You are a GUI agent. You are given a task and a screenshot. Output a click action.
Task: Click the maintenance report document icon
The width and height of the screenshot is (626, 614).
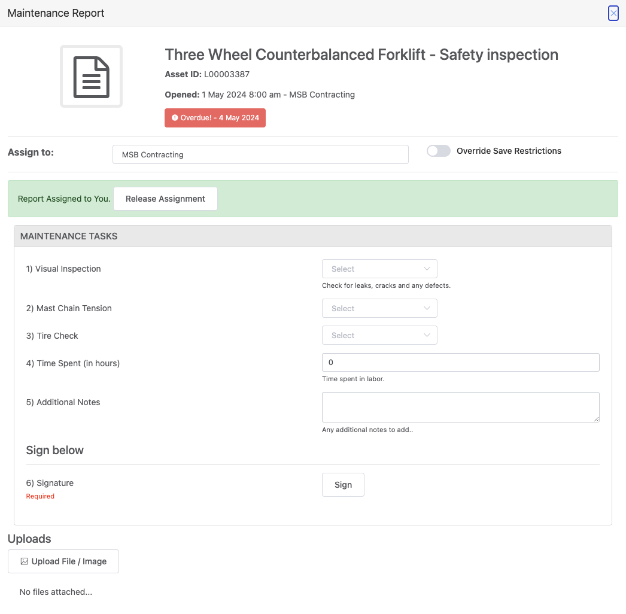[x=91, y=76]
